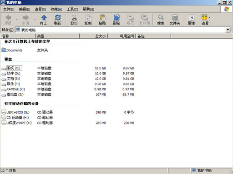
Task: Click the 9.98 GB total size value
Action: click(100, 84)
